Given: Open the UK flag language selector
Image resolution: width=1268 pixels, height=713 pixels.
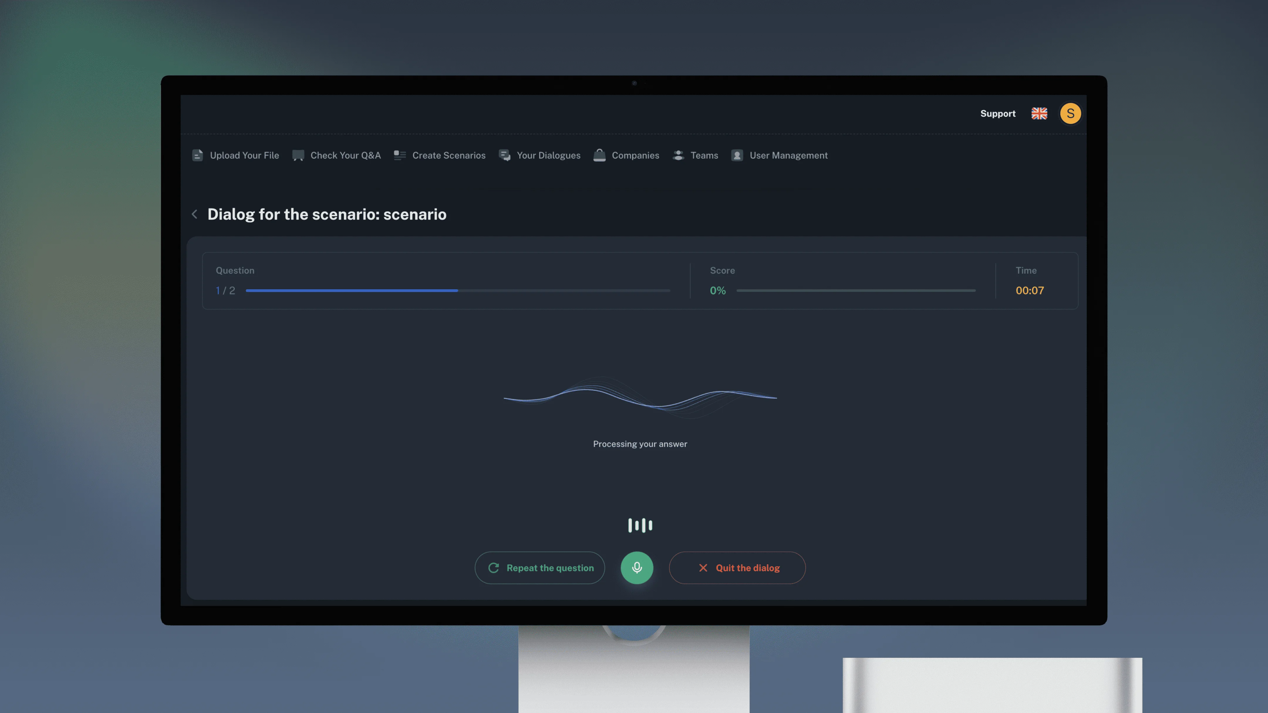Looking at the screenshot, I should click(1039, 114).
